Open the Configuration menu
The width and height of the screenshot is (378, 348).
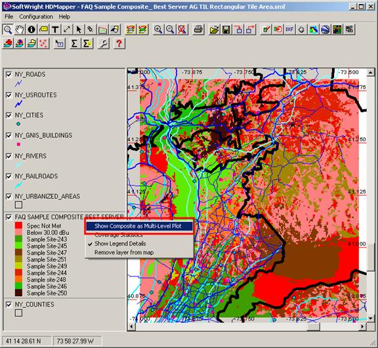point(36,16)
